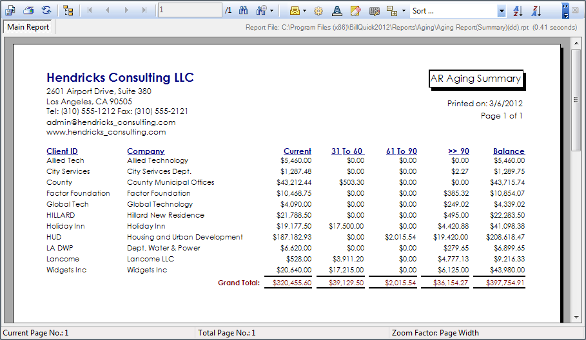Open the layout icon dropdown arrow
The height and width of the screenshot is (340, 586).
click(404, 11)
